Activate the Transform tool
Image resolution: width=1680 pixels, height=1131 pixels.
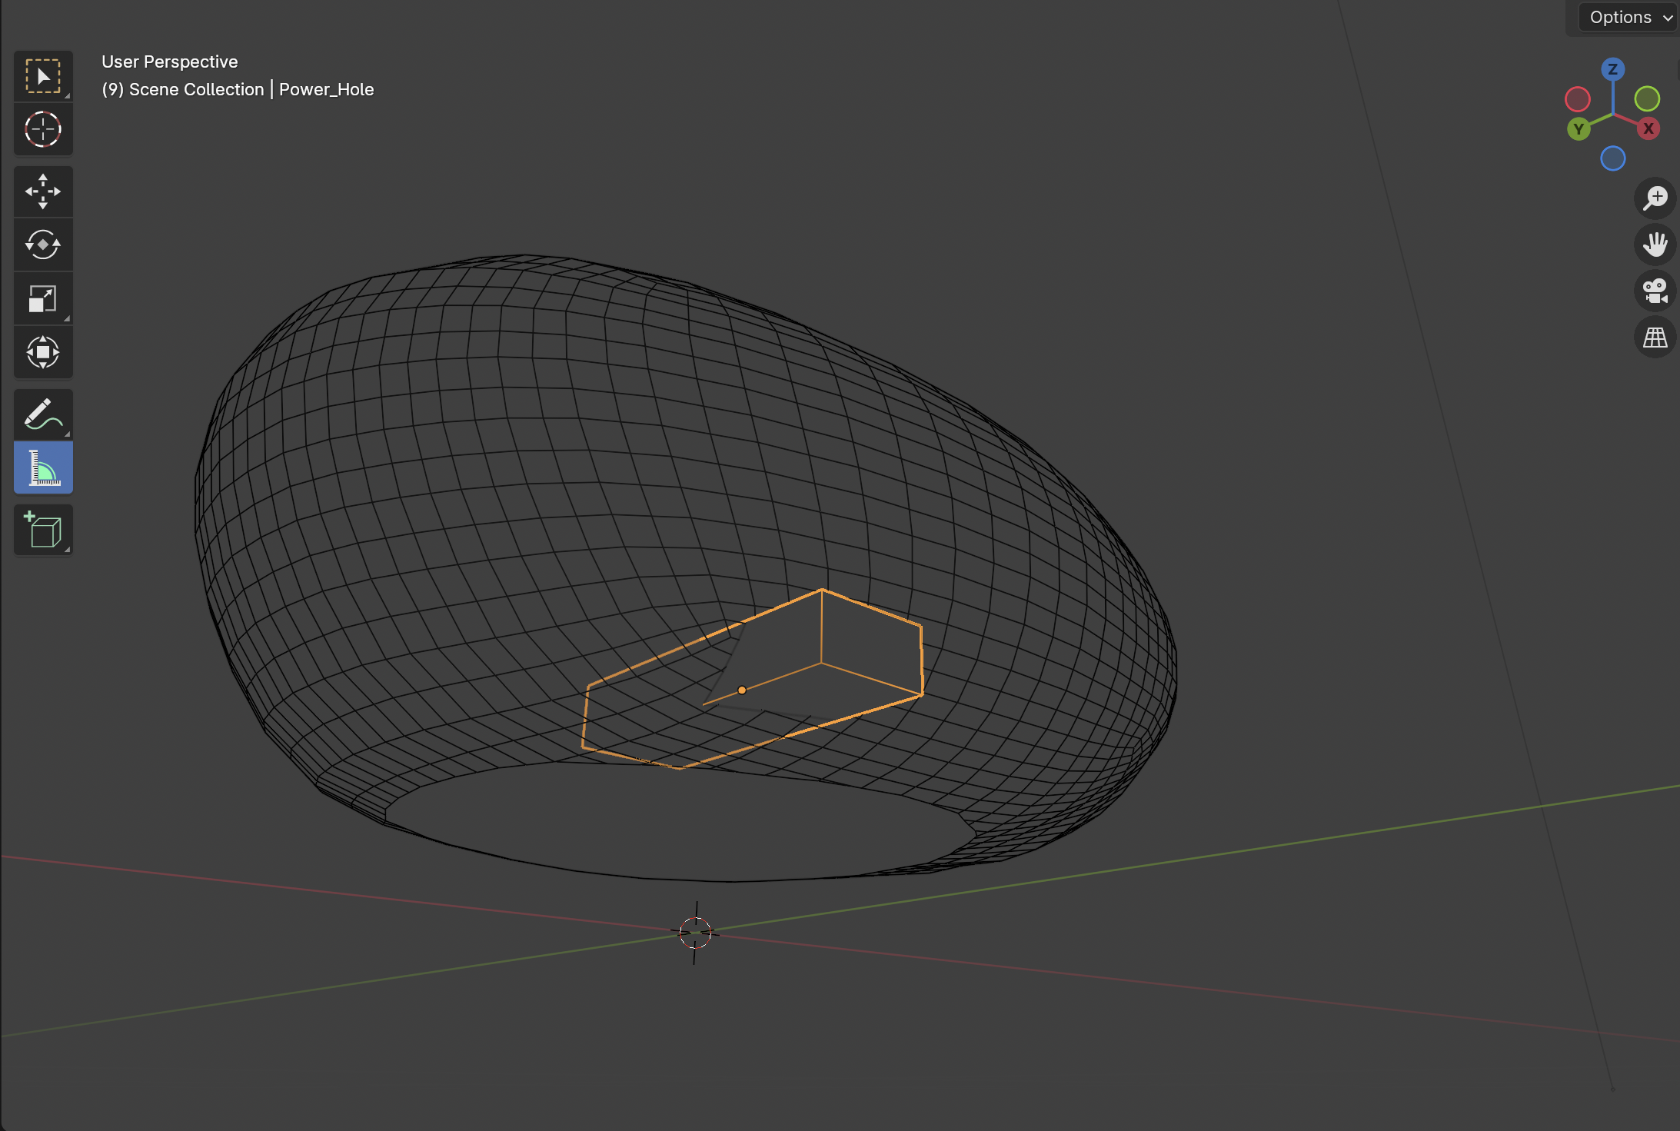click(x=43, y=352)
